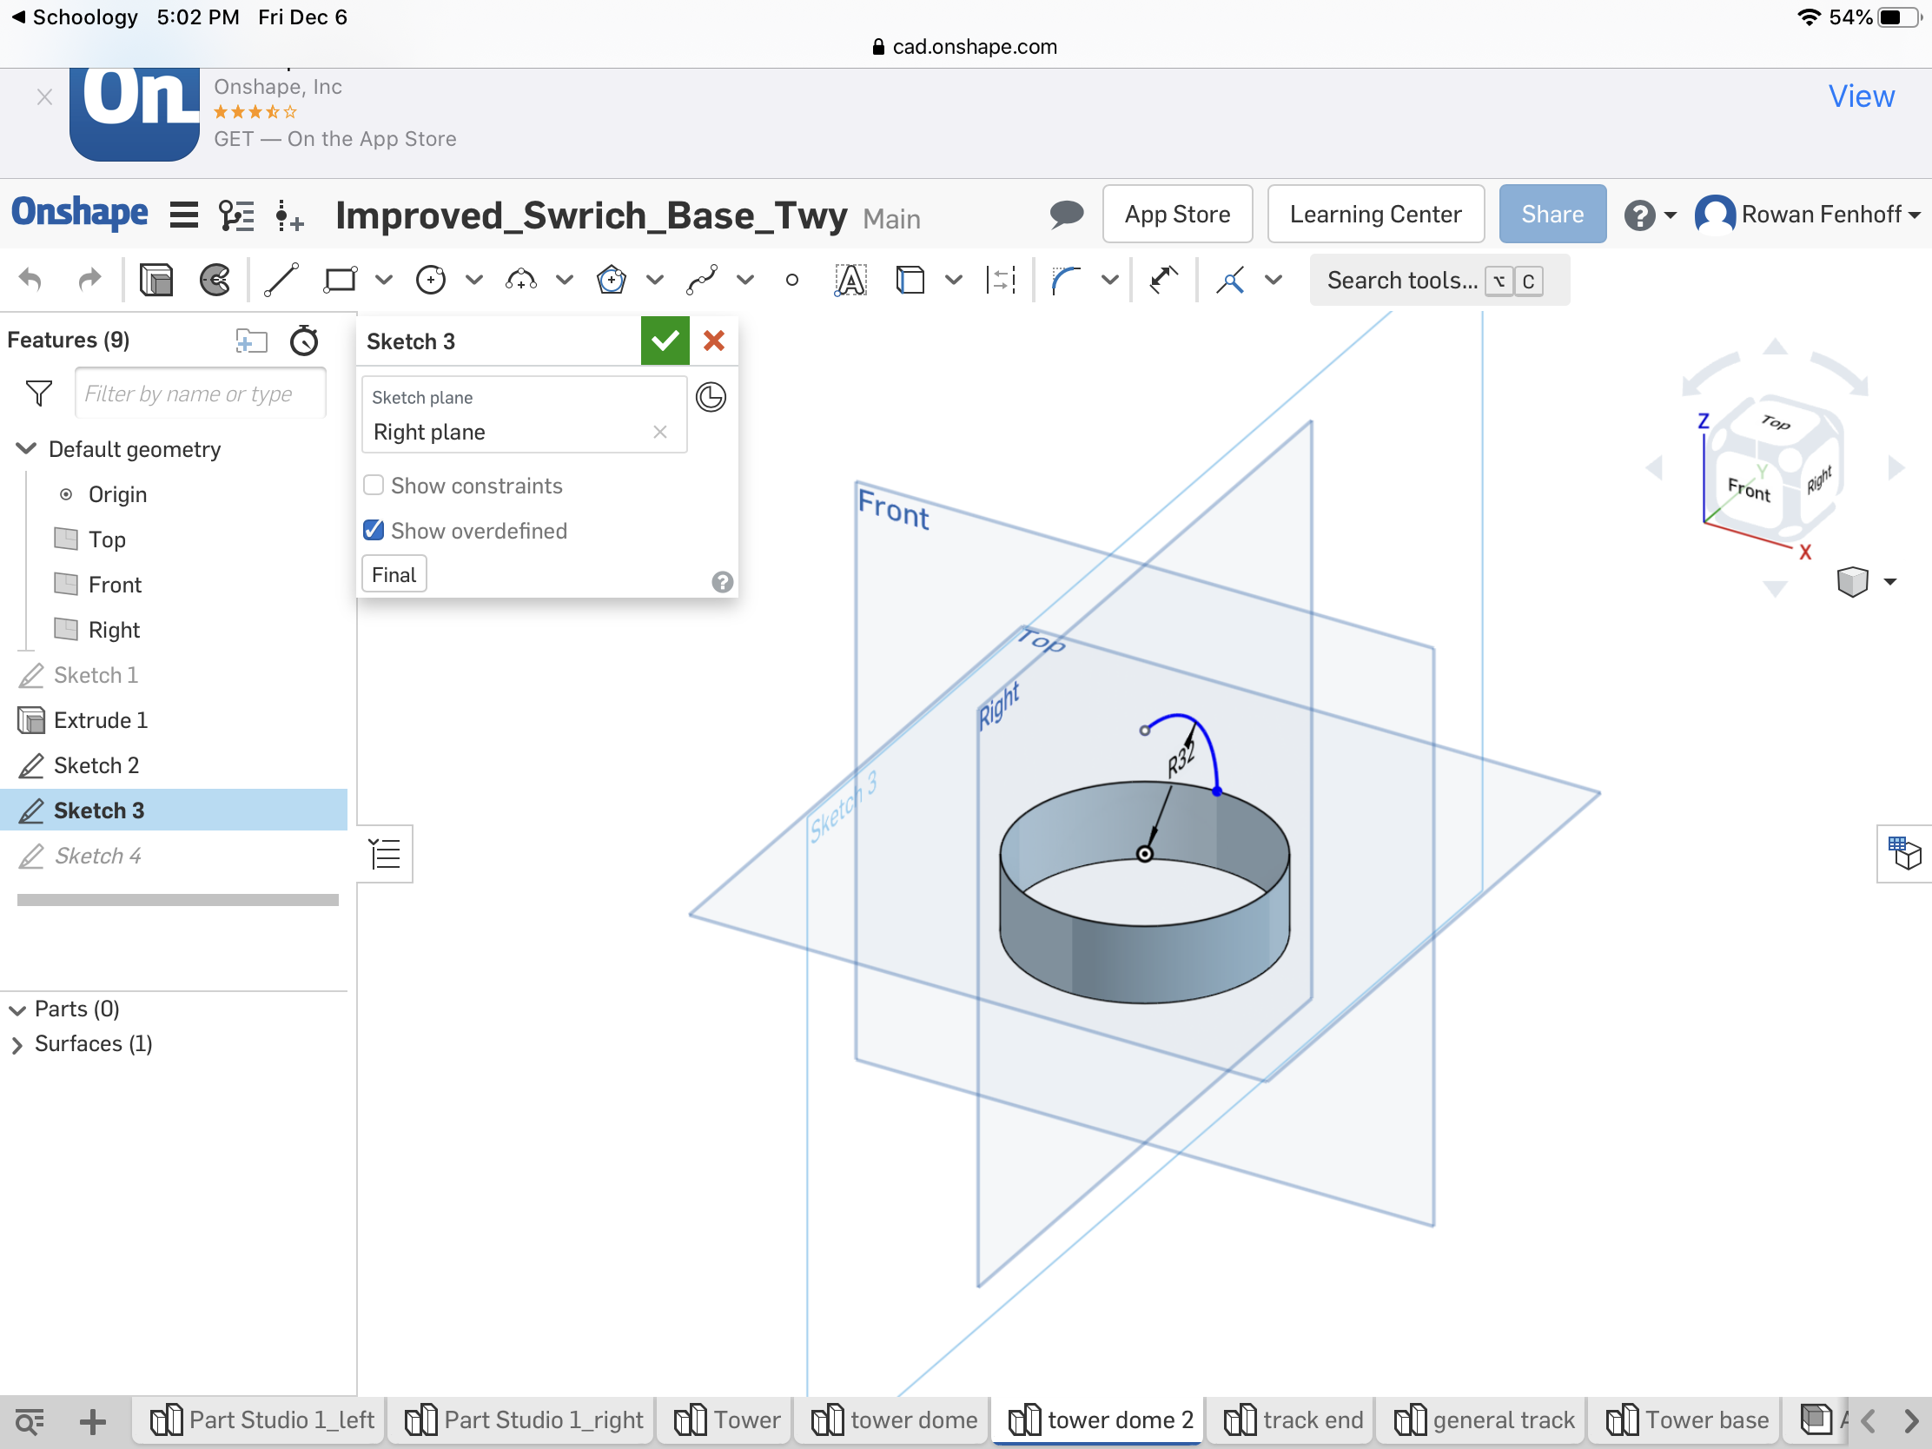Select the Line tool in toolbar
This screenshot has height=1449, width=1932.
[280, 280]
